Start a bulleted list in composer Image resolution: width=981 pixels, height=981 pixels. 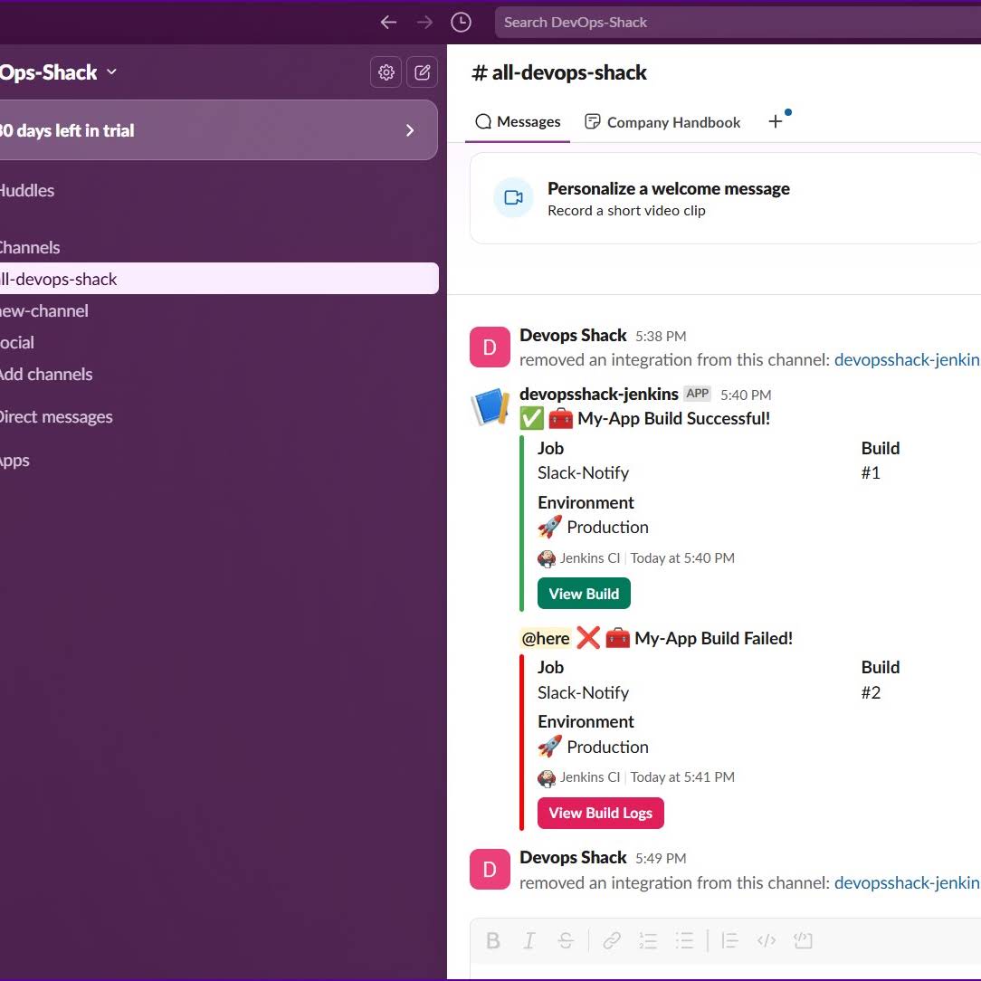pos(684,940)
